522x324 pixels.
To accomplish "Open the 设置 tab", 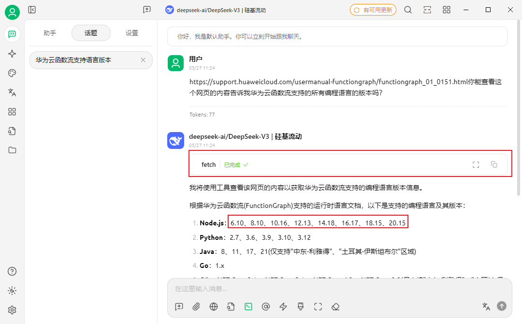I will tap(131, 33).
